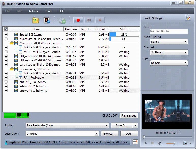196x149 pixels.
Task: Click the ImTOO app icon in title bar
Action: (x=4, y=4)
